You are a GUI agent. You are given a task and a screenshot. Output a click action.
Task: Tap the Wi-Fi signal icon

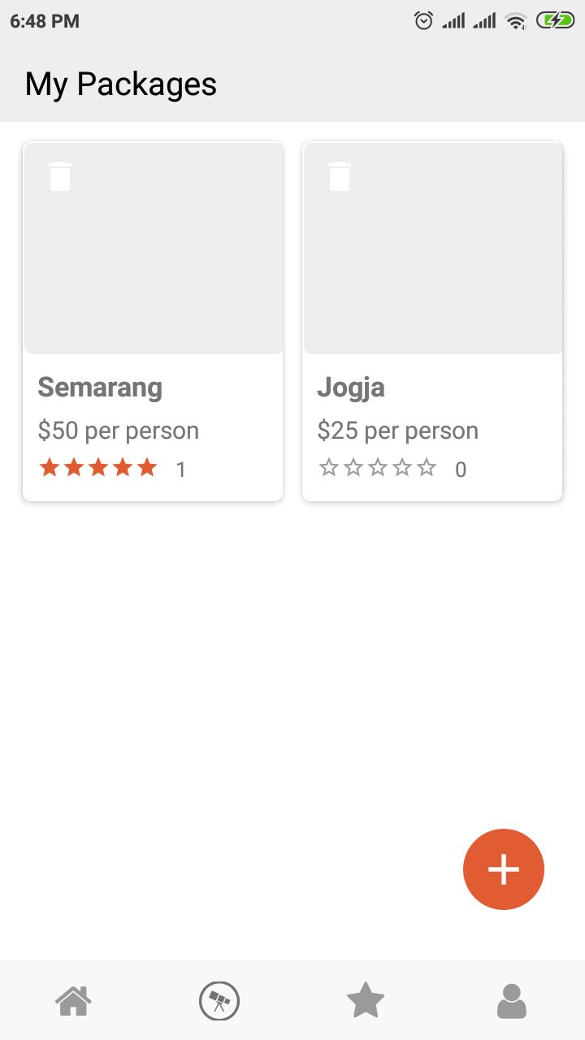click(515, 21)
